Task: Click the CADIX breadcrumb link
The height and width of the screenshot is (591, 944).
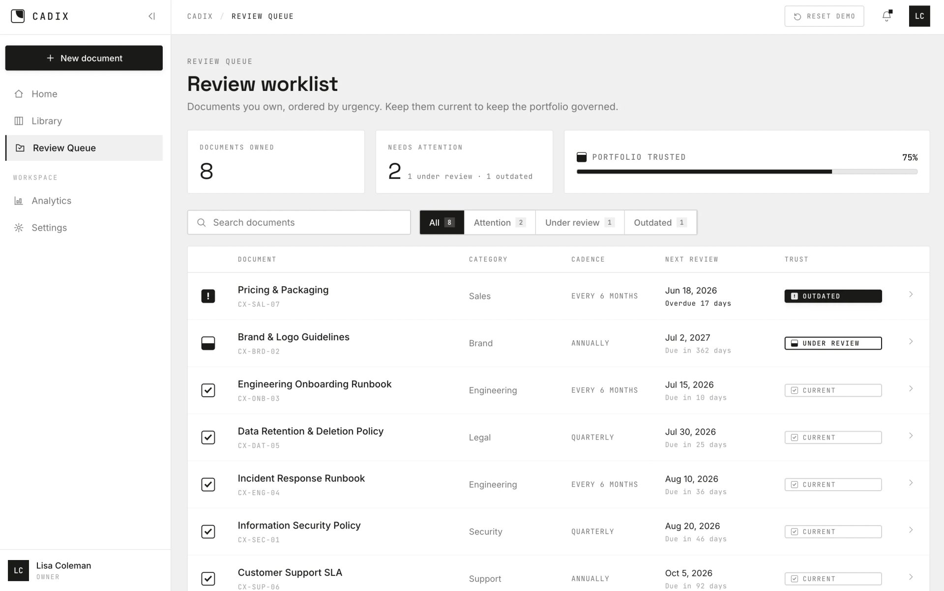Action: (200, 16)
